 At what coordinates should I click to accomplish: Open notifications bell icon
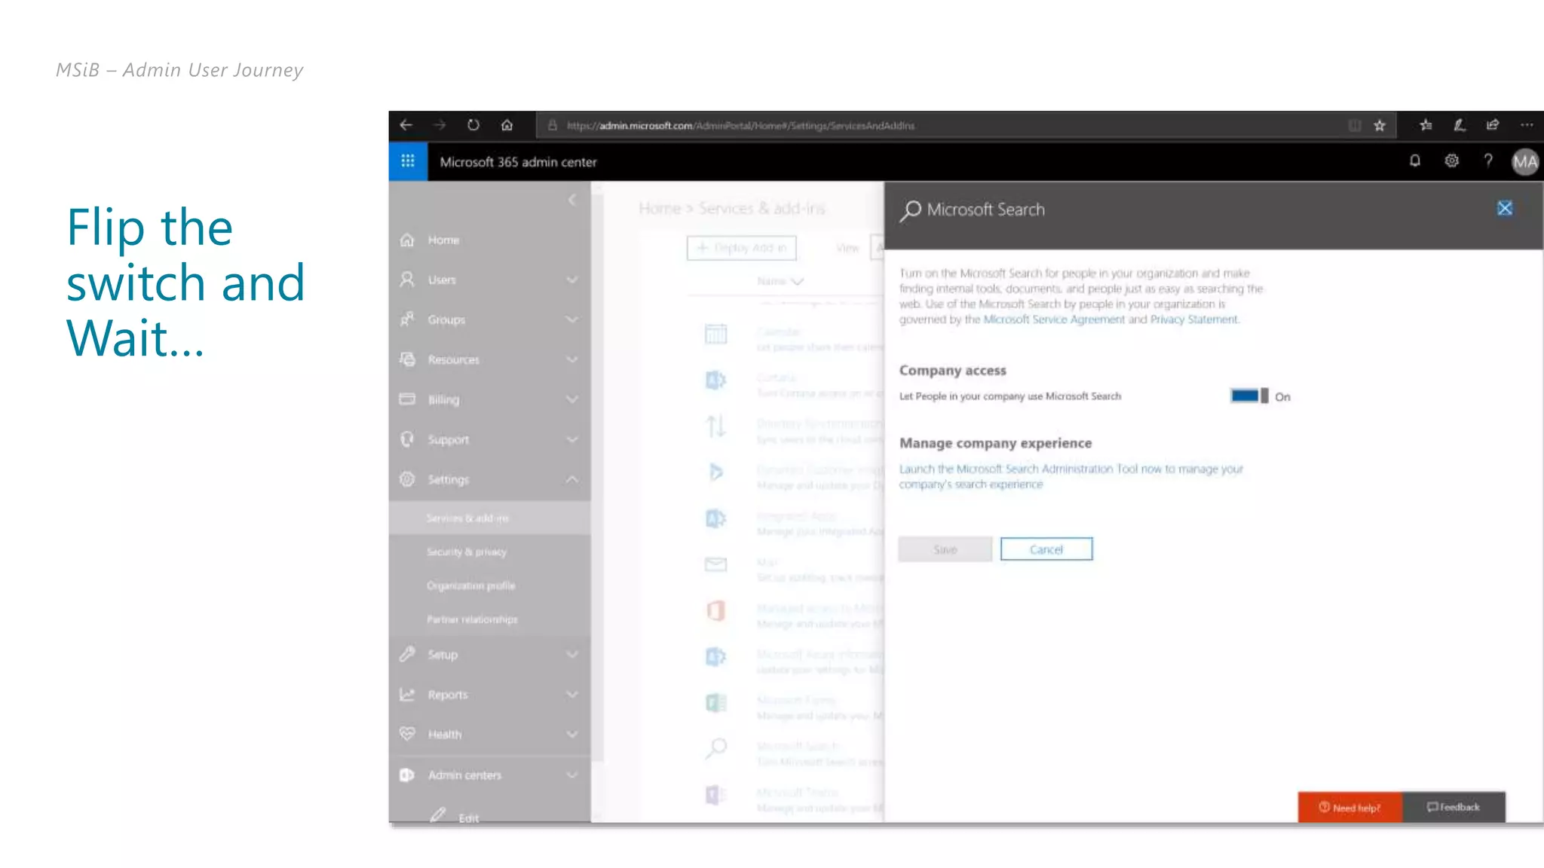pyautogui.click(x=1415, y=160)
